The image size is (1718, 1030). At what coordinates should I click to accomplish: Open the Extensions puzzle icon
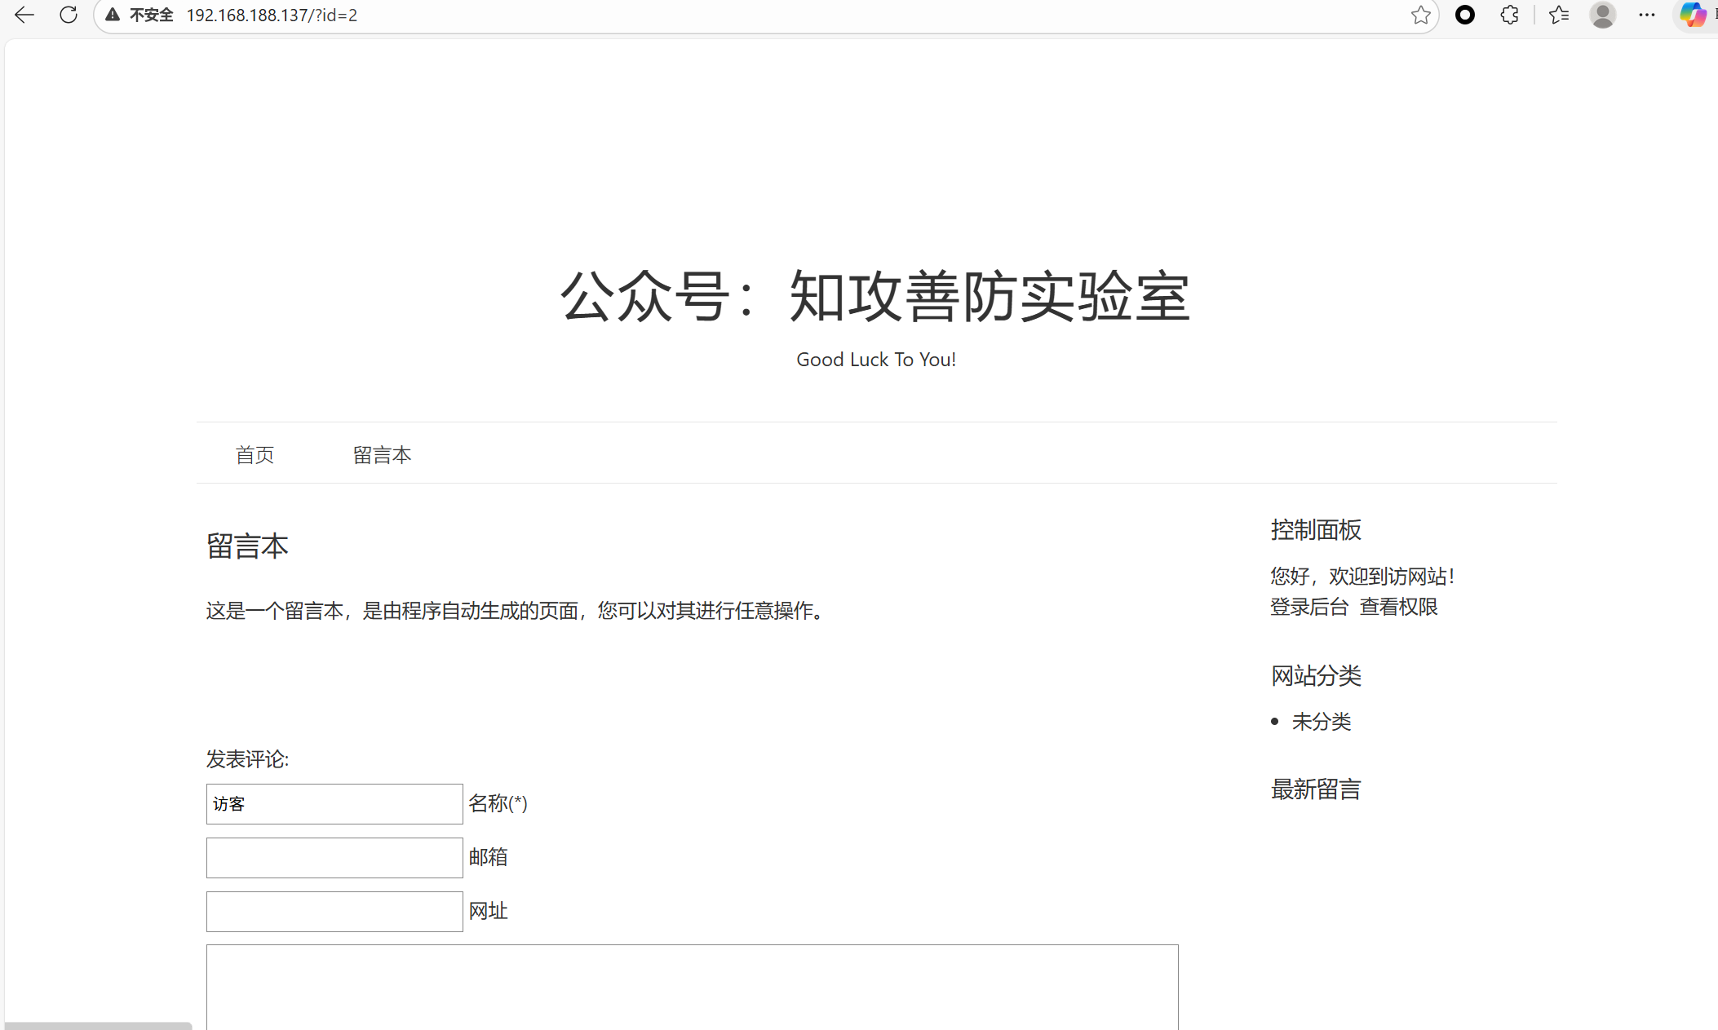[1509, 15]
